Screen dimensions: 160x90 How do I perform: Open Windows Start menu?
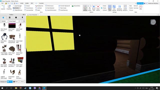[x=2, y=88]
